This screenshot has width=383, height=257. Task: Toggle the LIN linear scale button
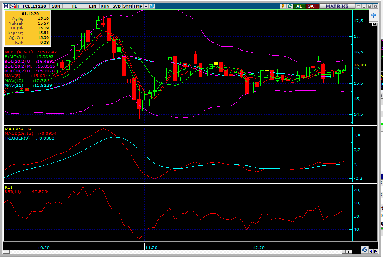point(93,6)
